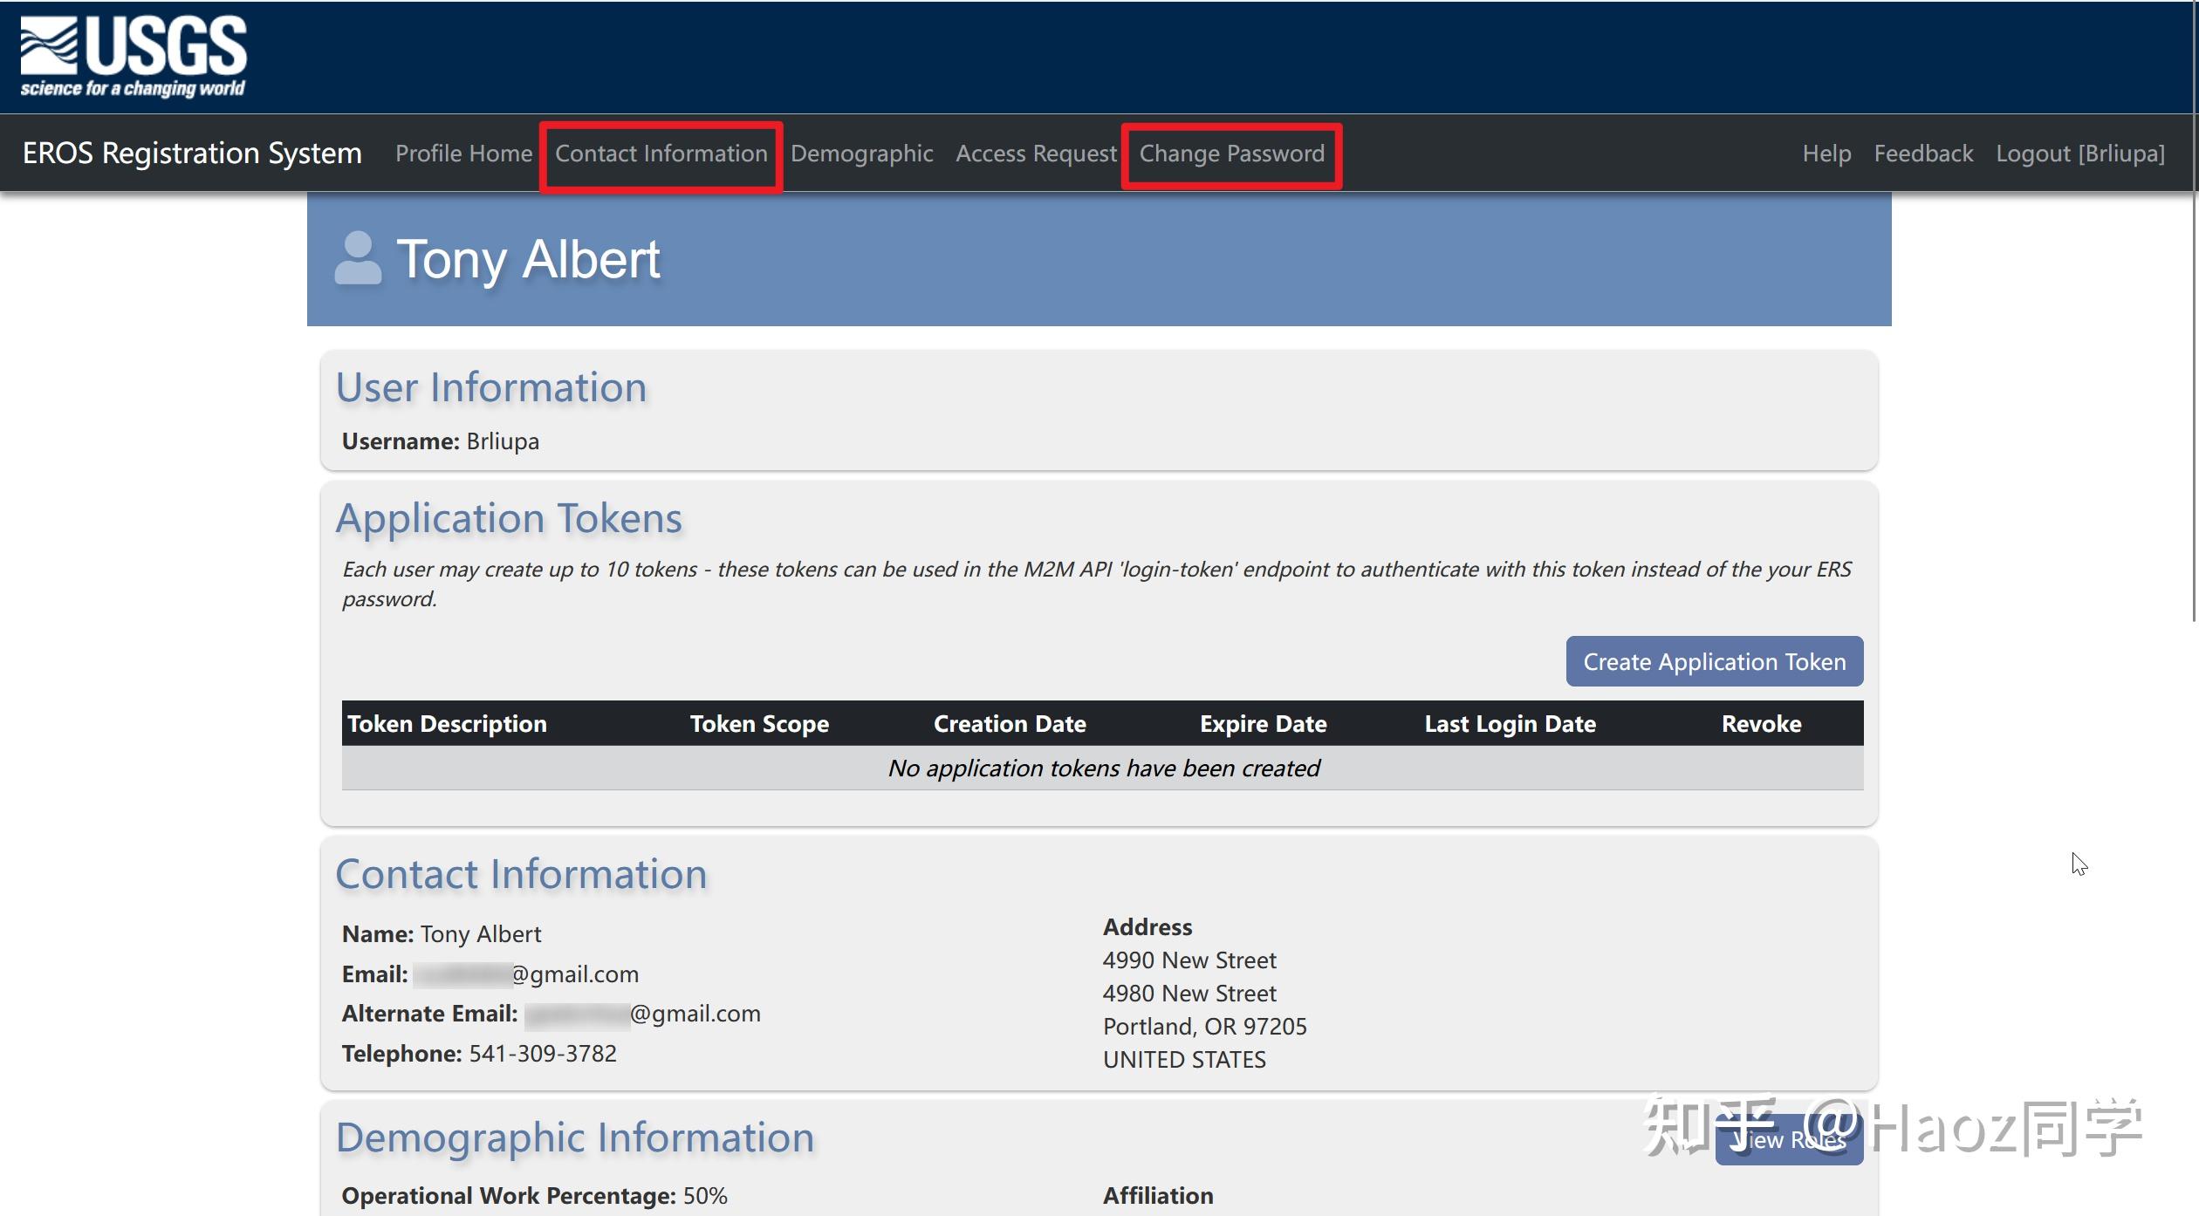
Task: Open the Feedback link
Action: click(x=1923, y=154)
